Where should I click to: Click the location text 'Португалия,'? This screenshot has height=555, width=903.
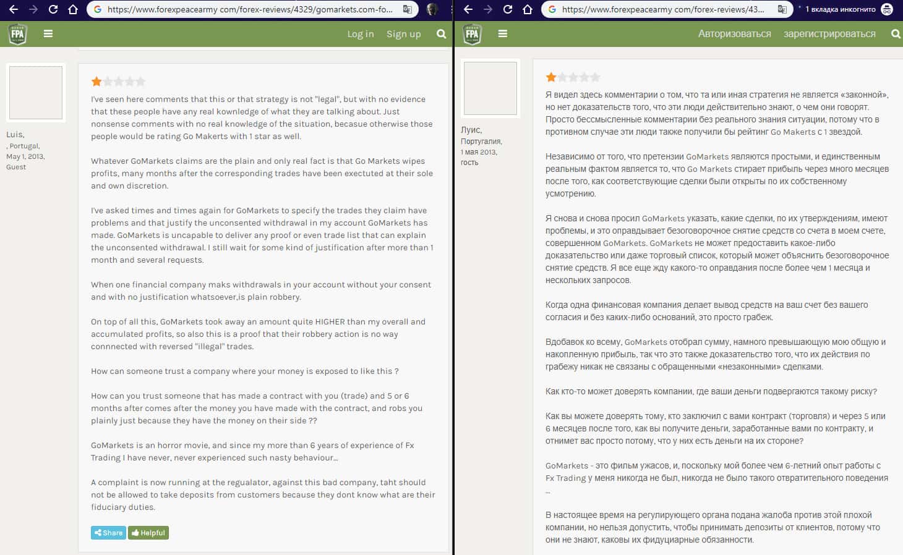click(x=481, y=142)
